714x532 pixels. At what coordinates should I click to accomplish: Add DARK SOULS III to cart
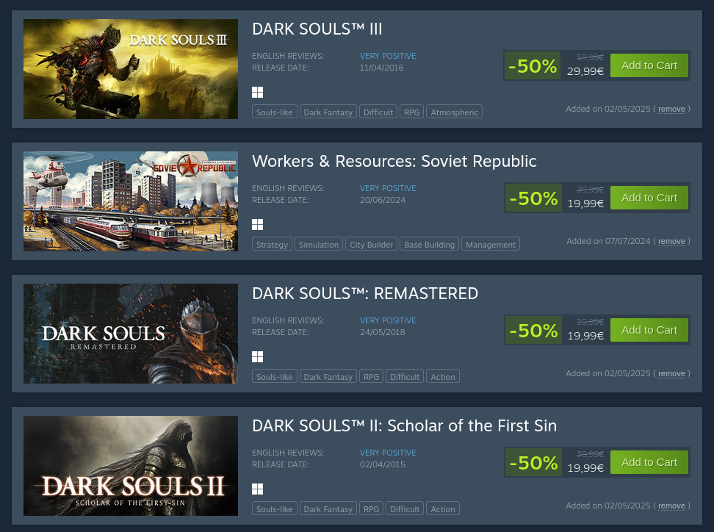(x=649, y=65)
